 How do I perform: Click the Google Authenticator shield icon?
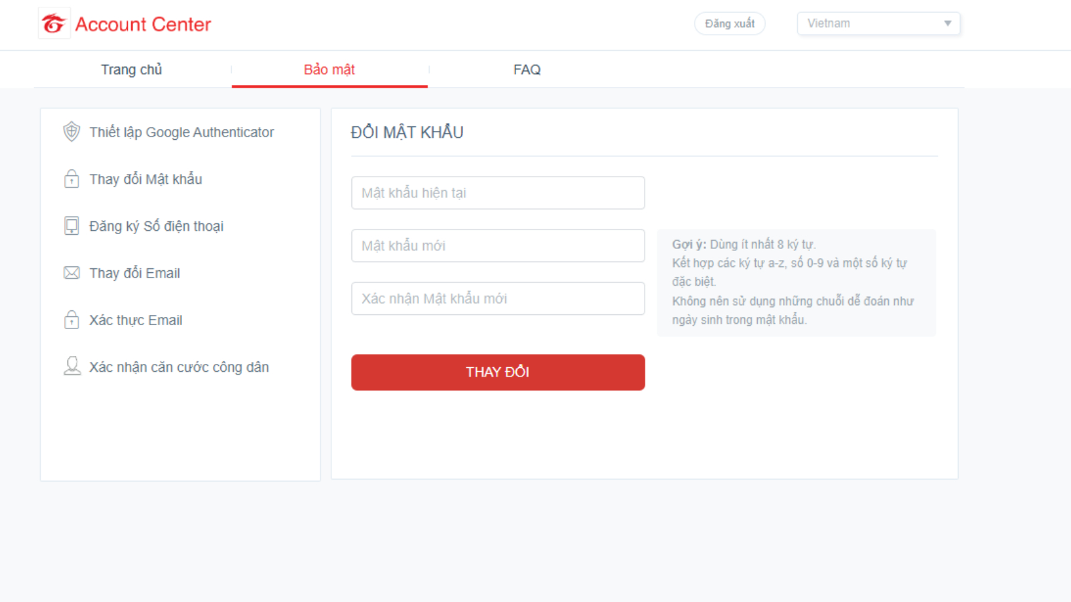click(x=72, y=132)
